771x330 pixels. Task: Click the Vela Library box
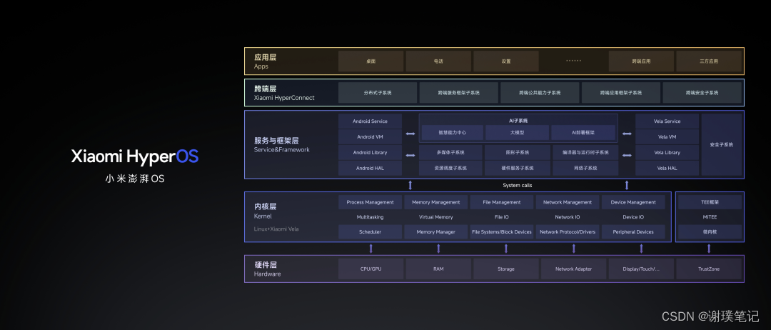point(667,152)
